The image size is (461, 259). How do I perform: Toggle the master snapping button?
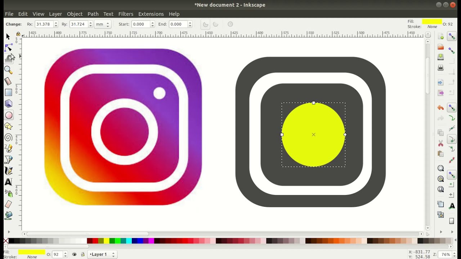click(x=452, y=36)
